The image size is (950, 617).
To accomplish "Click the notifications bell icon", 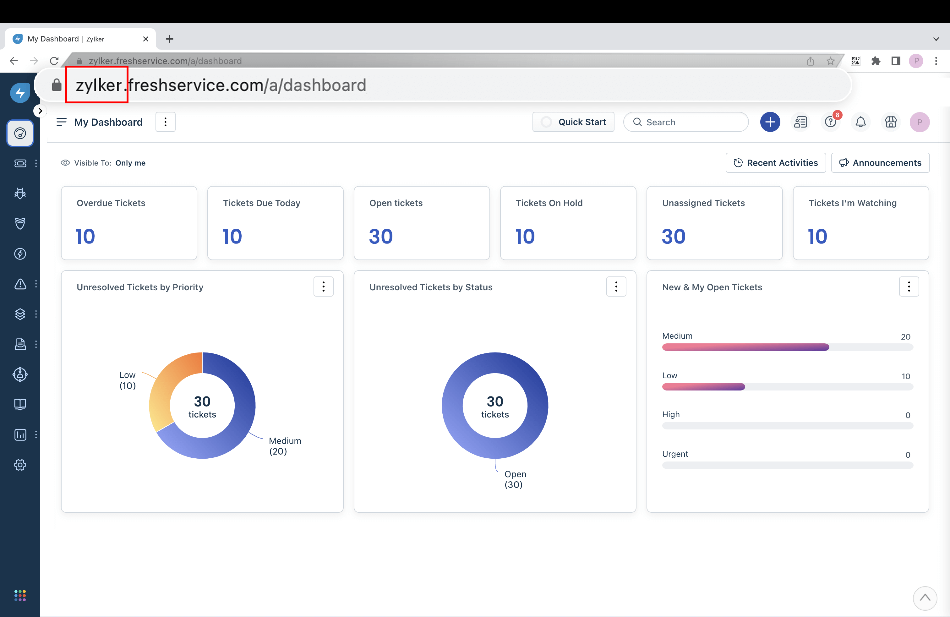I will coord(860,122).
